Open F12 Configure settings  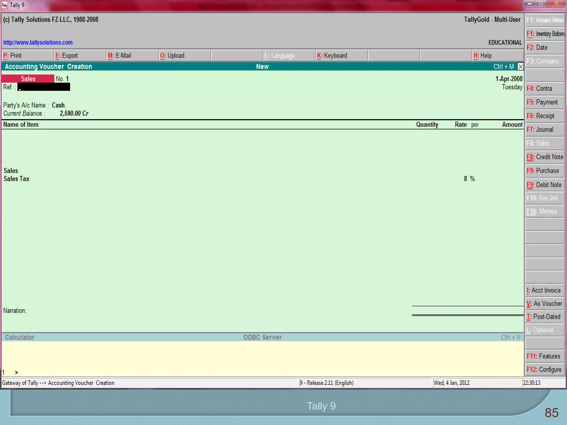544,370
